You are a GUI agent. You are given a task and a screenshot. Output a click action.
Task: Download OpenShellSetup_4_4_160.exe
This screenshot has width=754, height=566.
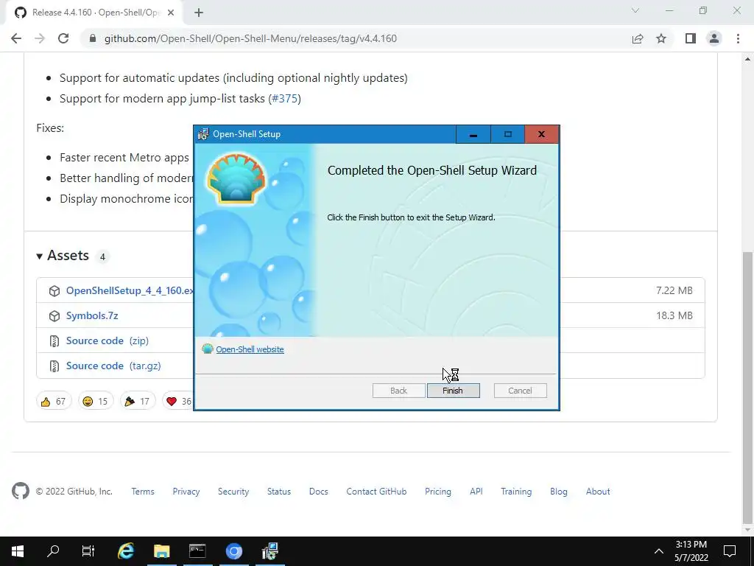point(130,290)
